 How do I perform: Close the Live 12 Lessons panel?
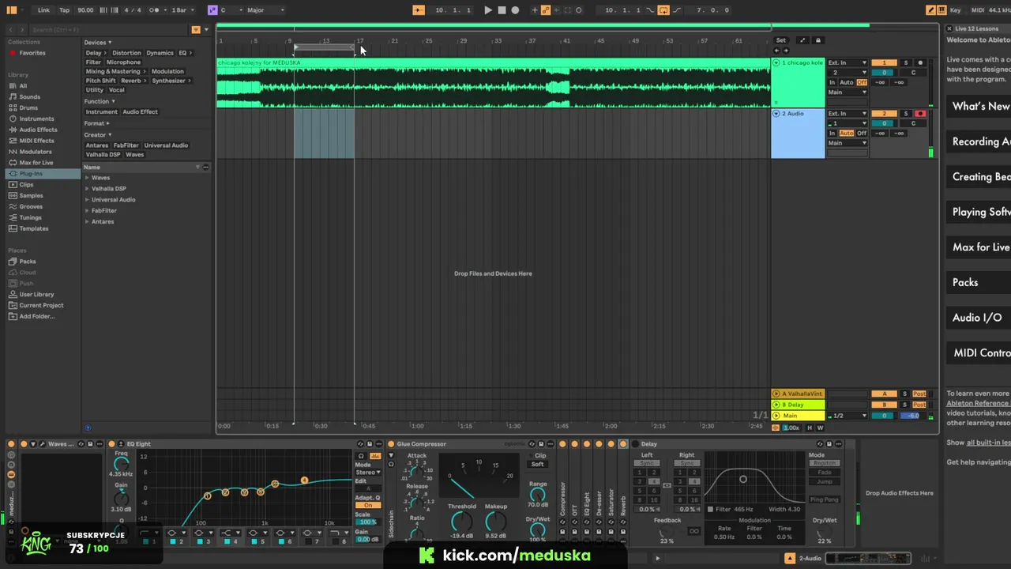[950, 28]
